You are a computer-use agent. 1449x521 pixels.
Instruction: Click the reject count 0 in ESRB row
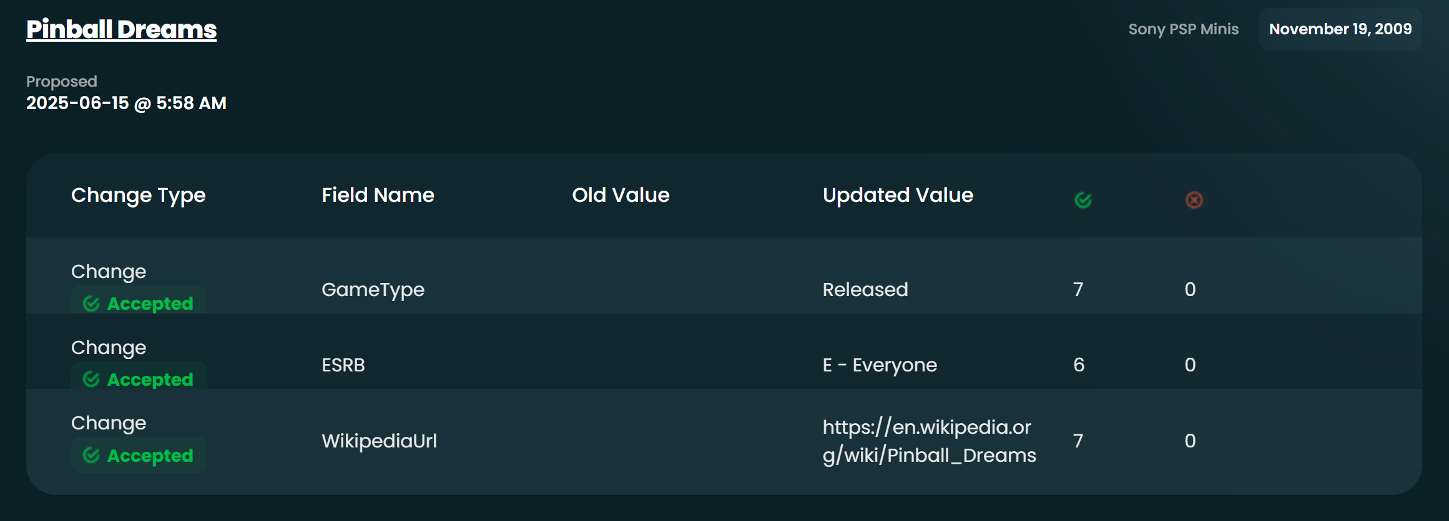click(x=1191, y=365)
